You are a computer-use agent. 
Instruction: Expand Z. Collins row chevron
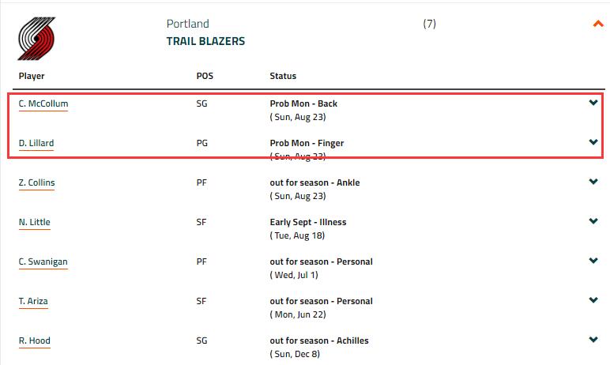[593, 182]
